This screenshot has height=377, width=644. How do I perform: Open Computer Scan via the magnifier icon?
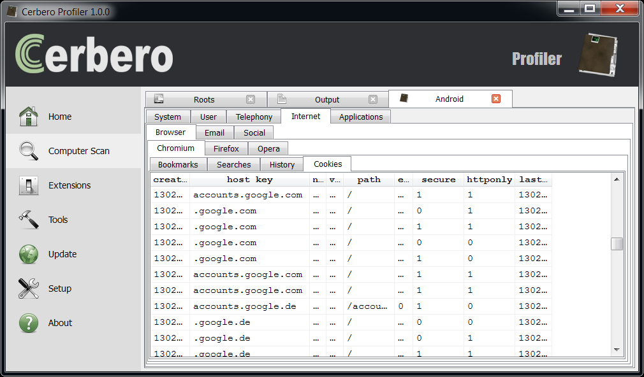[28, 151]
